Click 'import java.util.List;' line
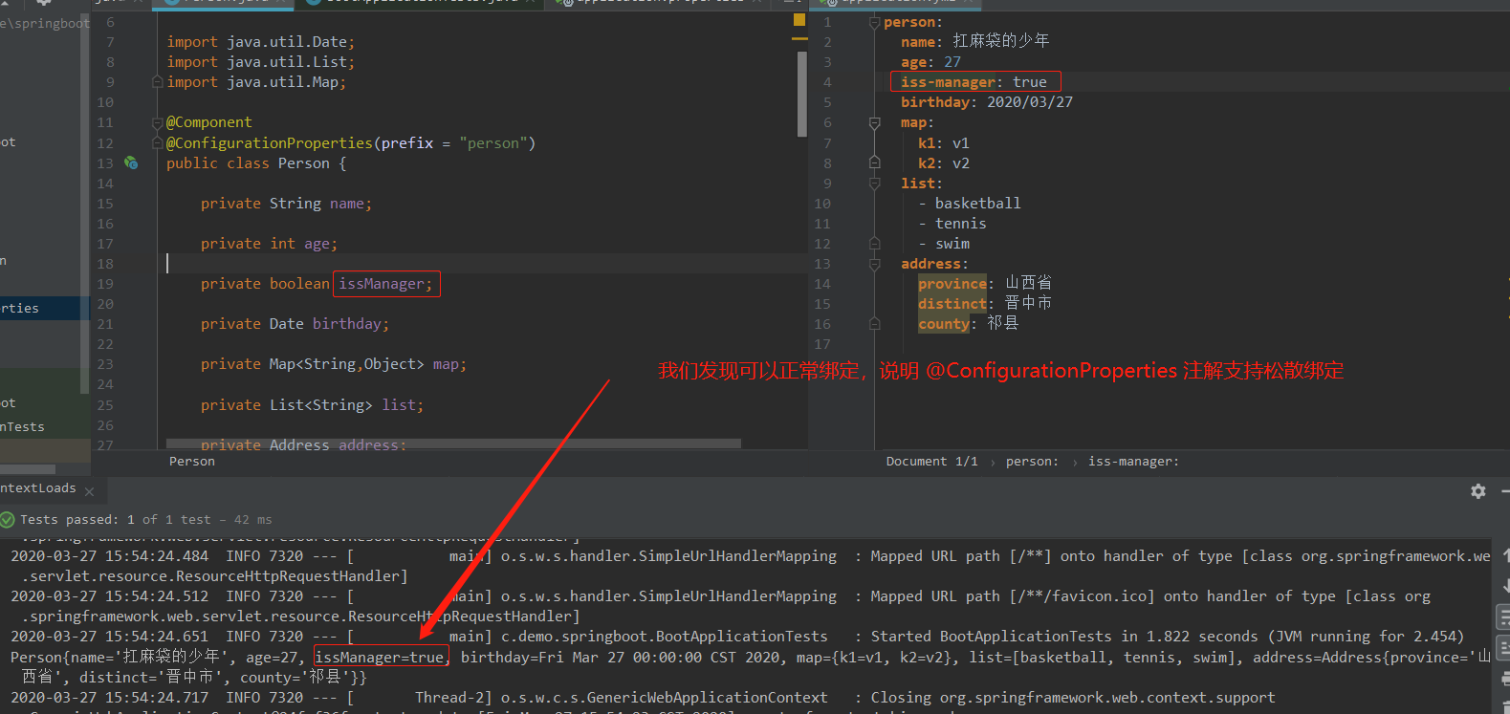 click(260, 62)
